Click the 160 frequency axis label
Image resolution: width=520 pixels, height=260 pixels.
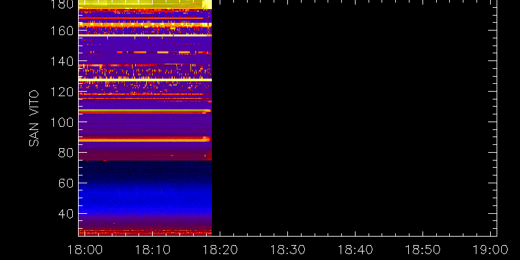(x=62, y=31)
